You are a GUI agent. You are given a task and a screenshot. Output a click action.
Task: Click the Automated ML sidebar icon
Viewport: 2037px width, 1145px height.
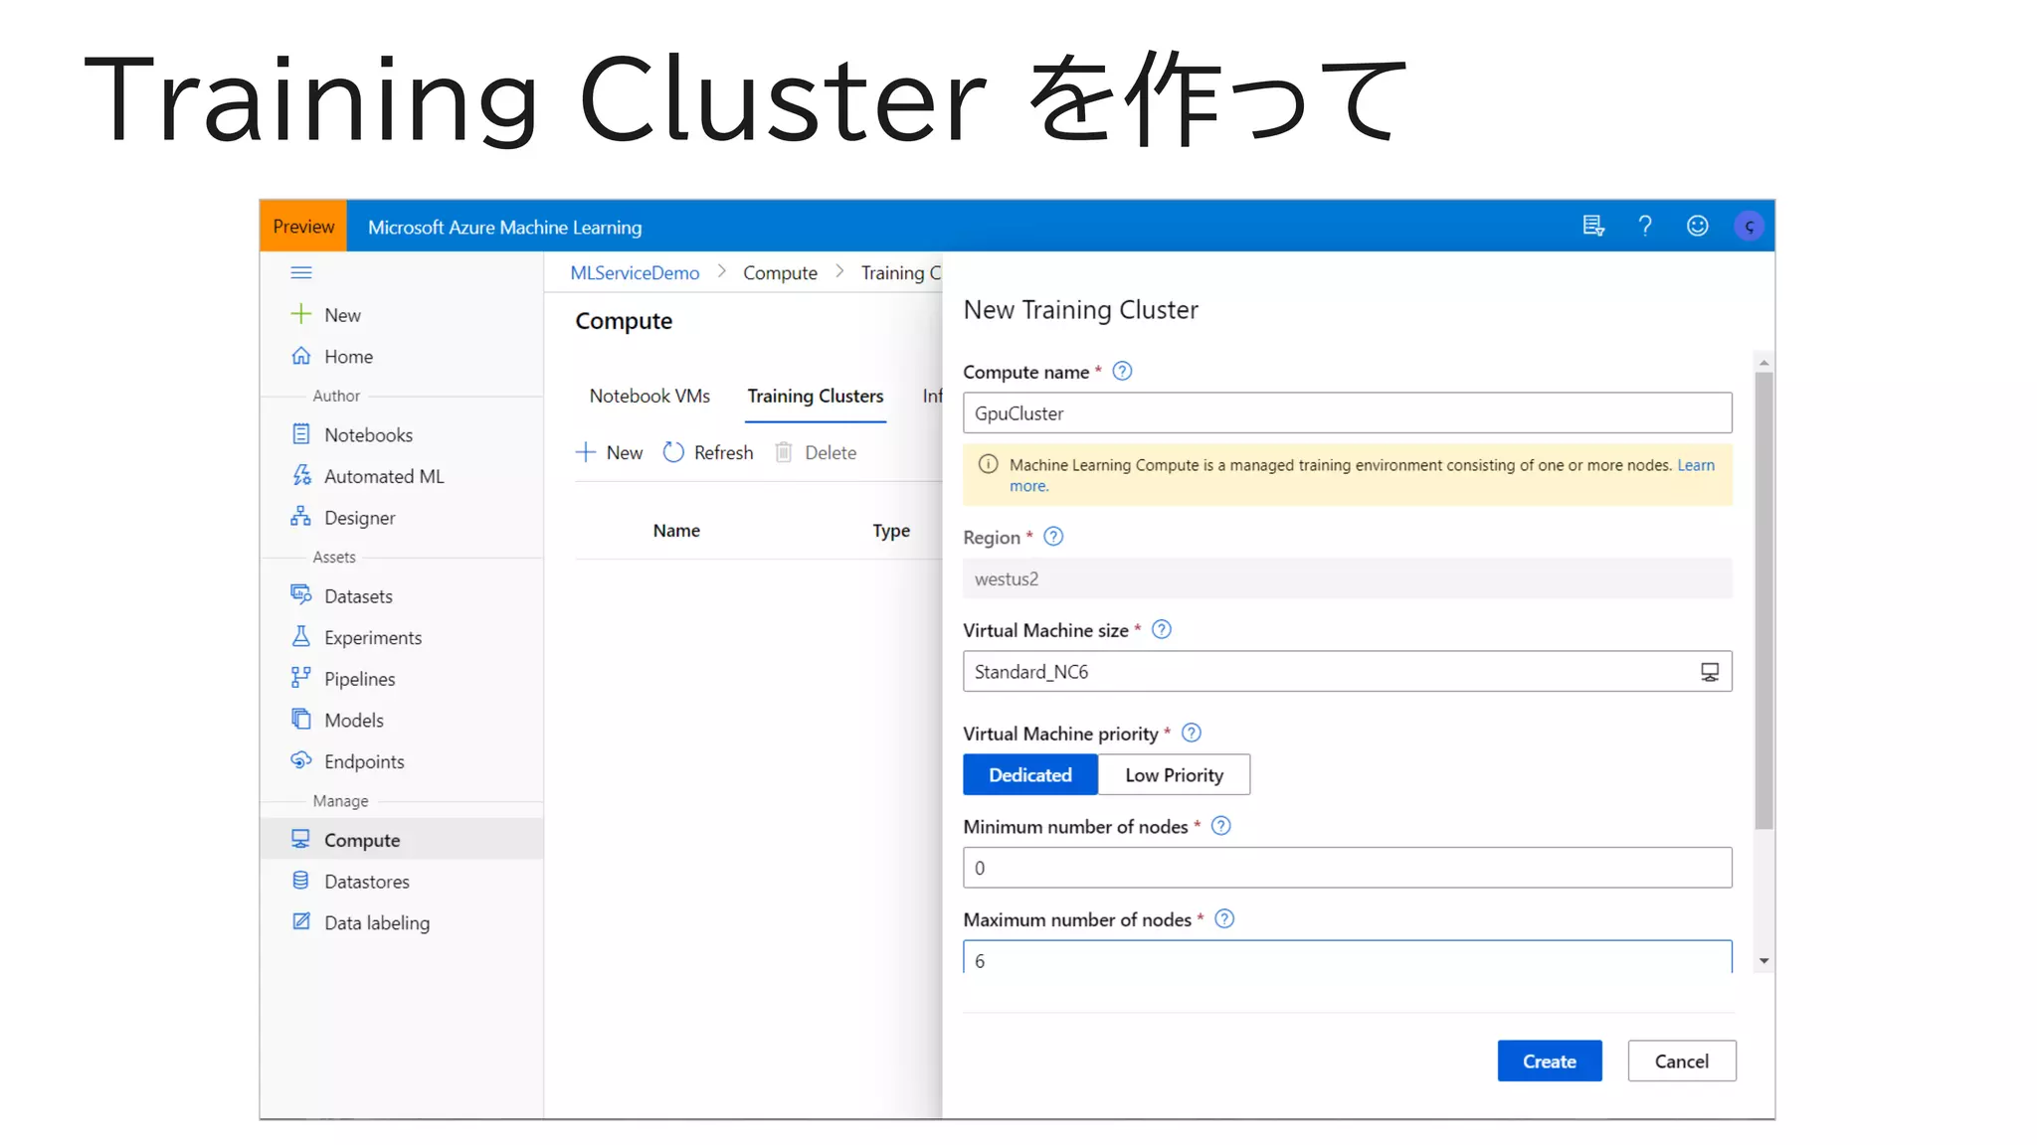pos(301,476)
